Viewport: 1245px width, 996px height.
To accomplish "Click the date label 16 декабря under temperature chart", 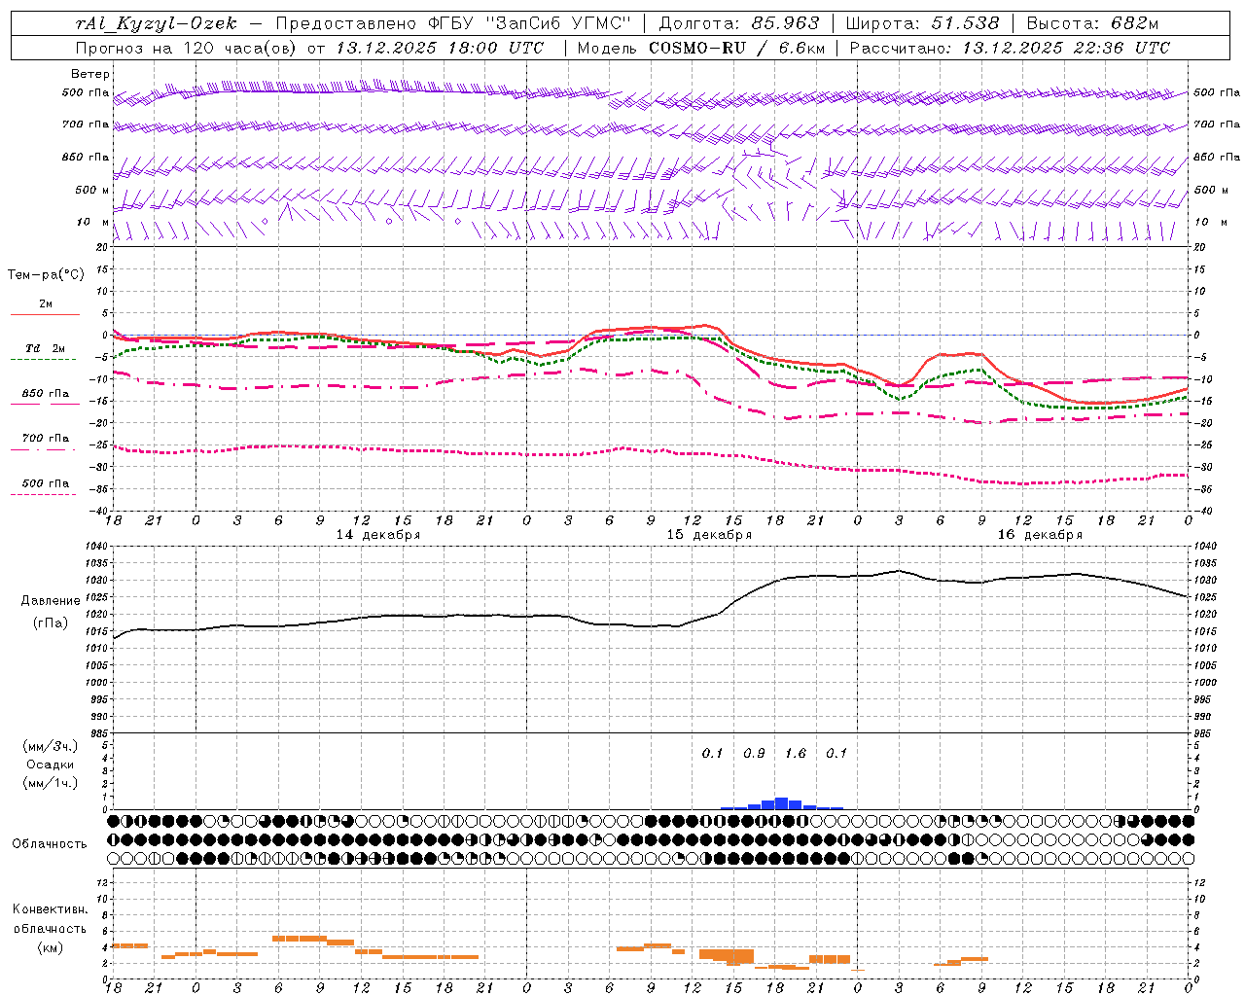I will click(x=1040, y=535).
